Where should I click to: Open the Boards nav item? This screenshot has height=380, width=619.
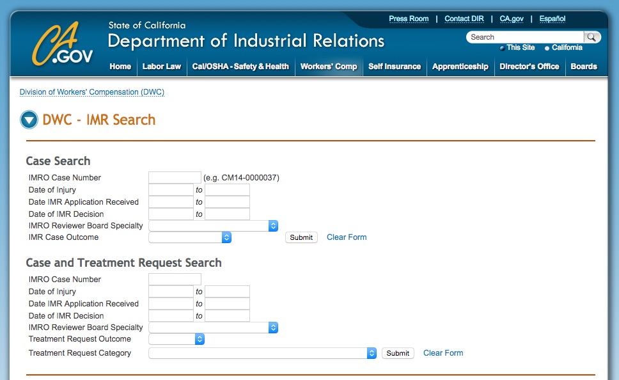(x=584, y=67)
